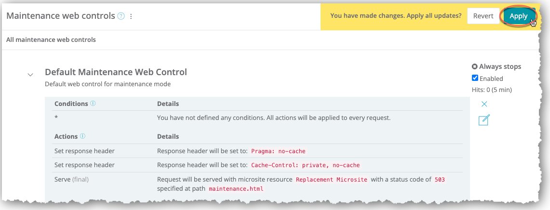
Task: Click the delete X icon for the web control
Action: point(484,104)
